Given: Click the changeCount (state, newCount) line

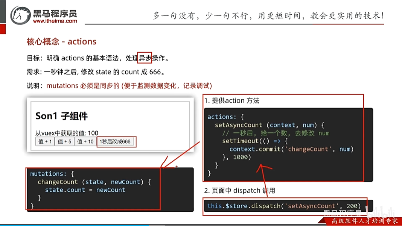Looking at the screenshot, I should [94, 182].
